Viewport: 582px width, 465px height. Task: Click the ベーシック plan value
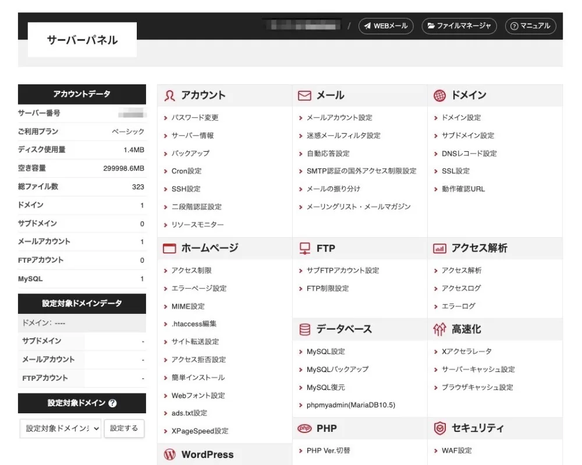click(128, 131)
